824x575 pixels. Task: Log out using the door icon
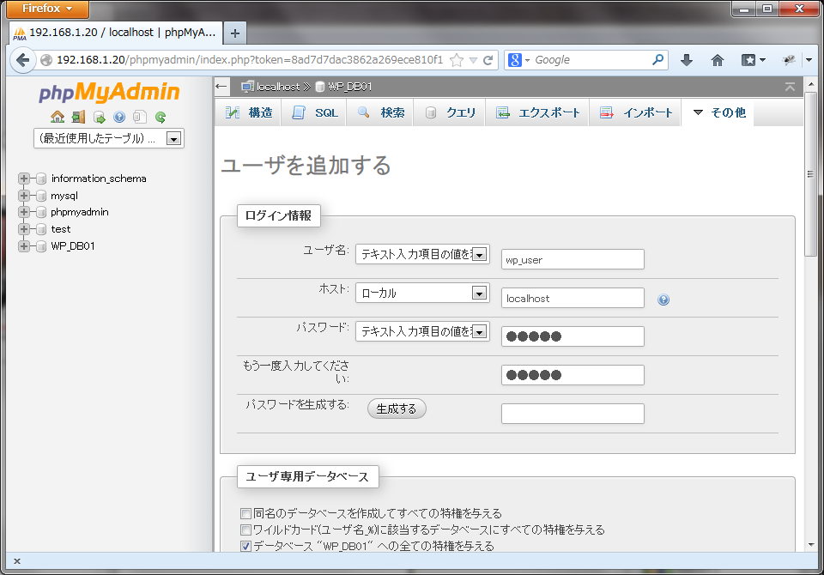tap(78, 117)
